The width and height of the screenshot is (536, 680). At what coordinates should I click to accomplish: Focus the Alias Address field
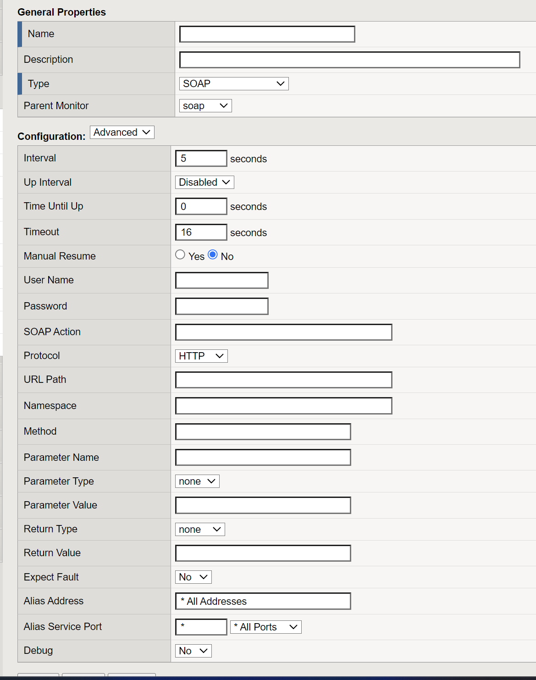(263, 602)
